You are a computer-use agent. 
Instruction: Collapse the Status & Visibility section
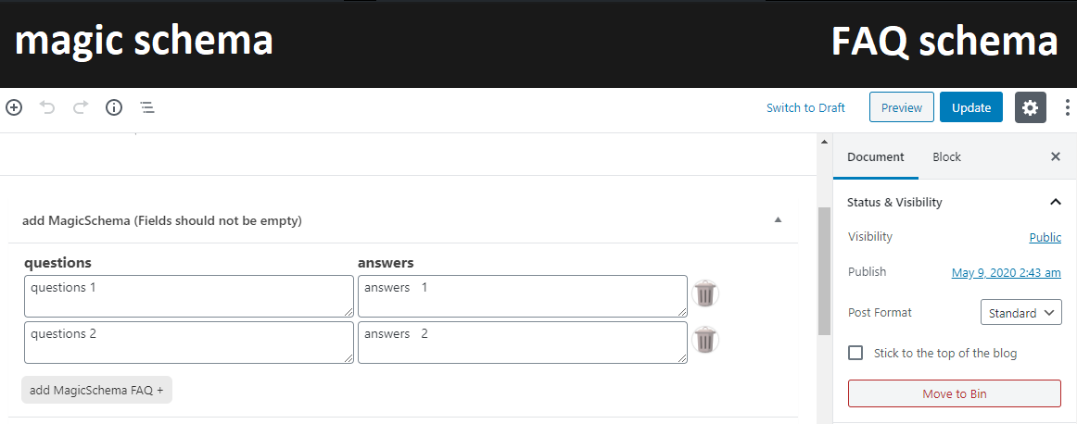pos(1056,203)
